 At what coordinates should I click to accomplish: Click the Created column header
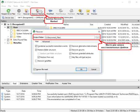[x=107, y=24]
